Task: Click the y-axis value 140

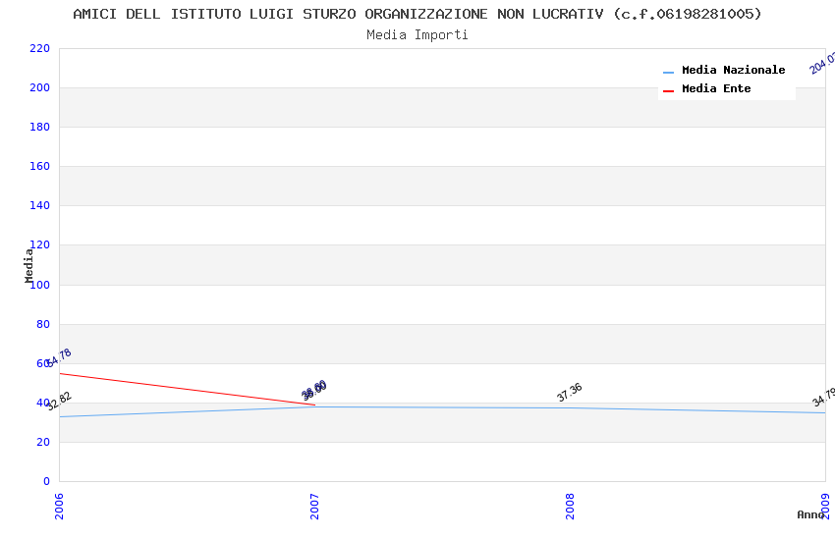Action: tap(39, 205)
